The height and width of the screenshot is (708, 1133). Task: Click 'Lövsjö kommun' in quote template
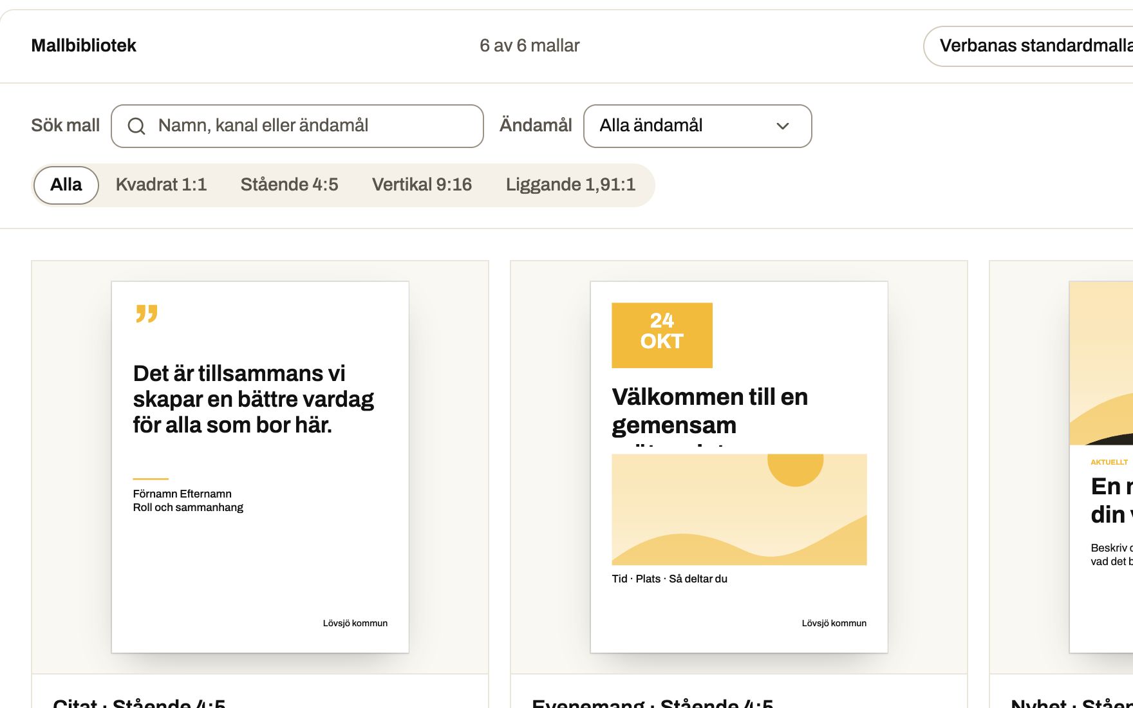tap(355, 623)
